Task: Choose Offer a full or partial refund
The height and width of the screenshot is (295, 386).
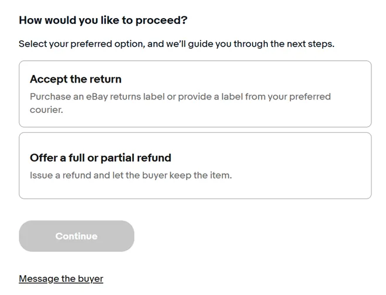Action: point(195,166)
